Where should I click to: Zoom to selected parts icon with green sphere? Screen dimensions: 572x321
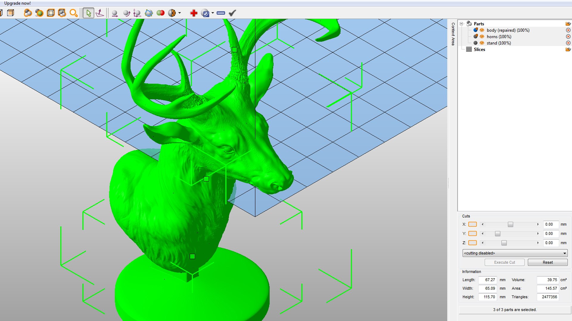(39, 13)
